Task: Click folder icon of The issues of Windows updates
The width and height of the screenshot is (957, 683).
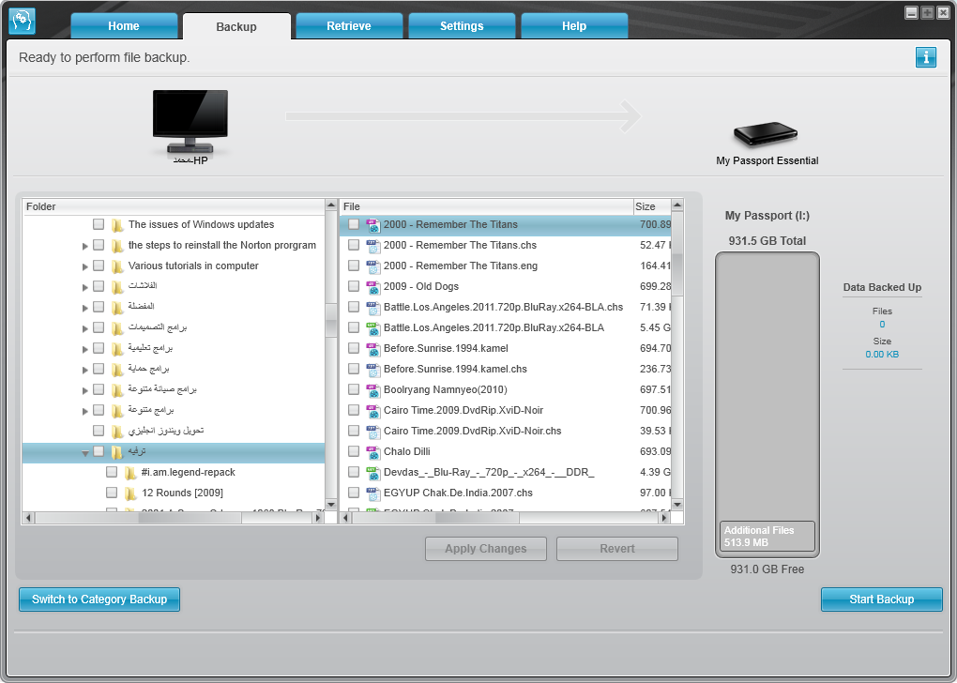Action: (x=117, y=224)
